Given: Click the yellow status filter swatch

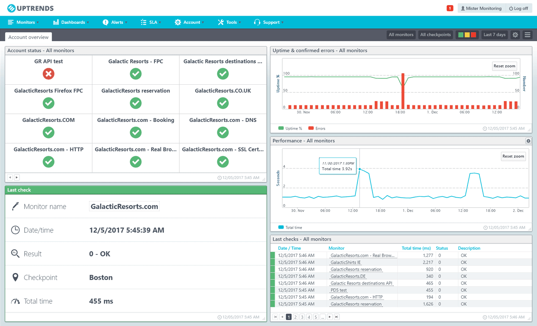Looking at the screenshot, I should pos(467,35).
